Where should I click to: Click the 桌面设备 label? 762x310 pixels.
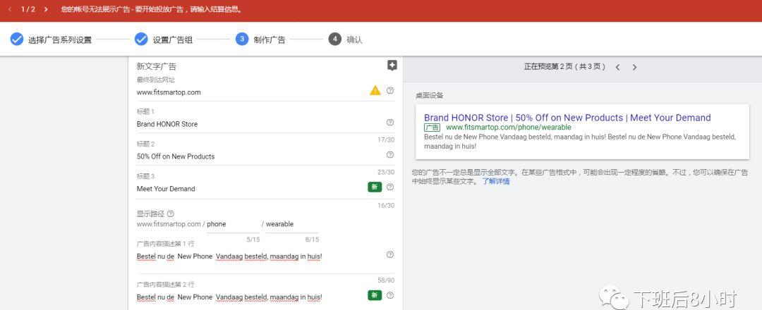tap(429, 96)
